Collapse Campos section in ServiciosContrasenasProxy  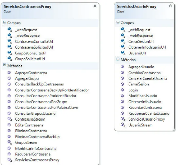point(5,22)
